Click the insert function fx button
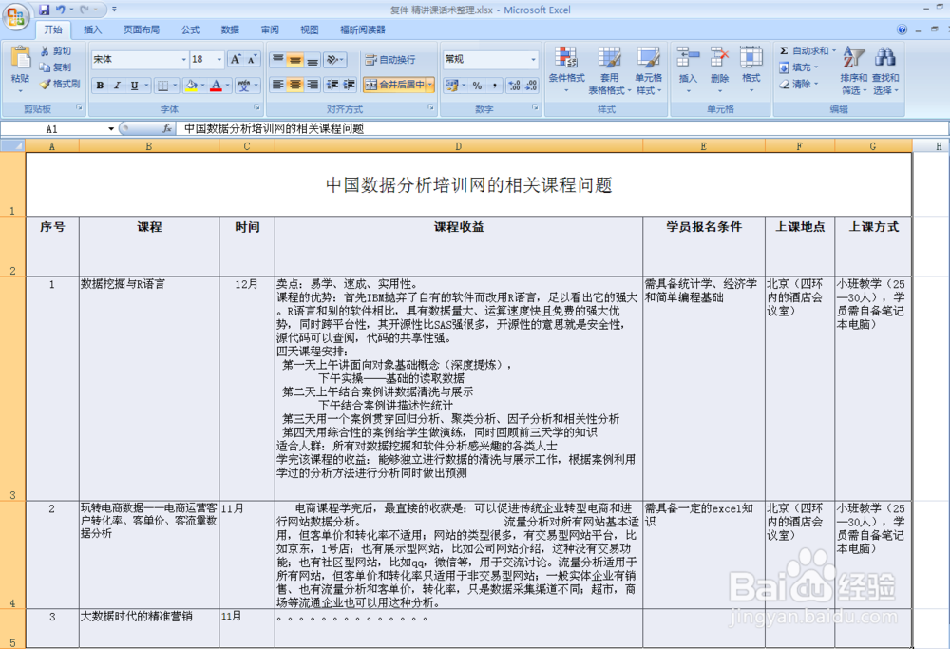Screen dimensions: 950x649 167,128
